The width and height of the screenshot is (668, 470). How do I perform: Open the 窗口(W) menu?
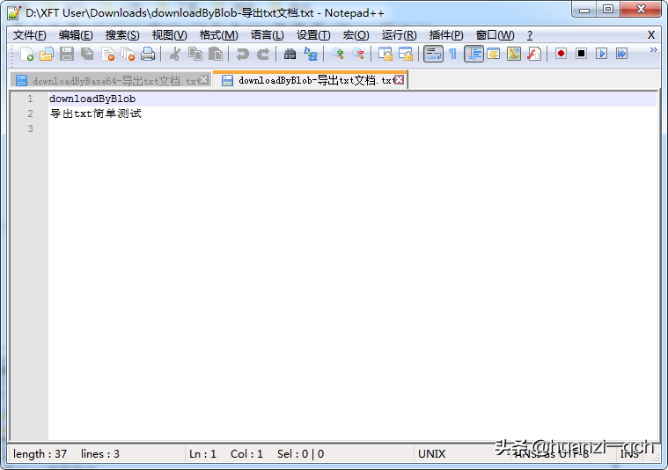[495, 35]
